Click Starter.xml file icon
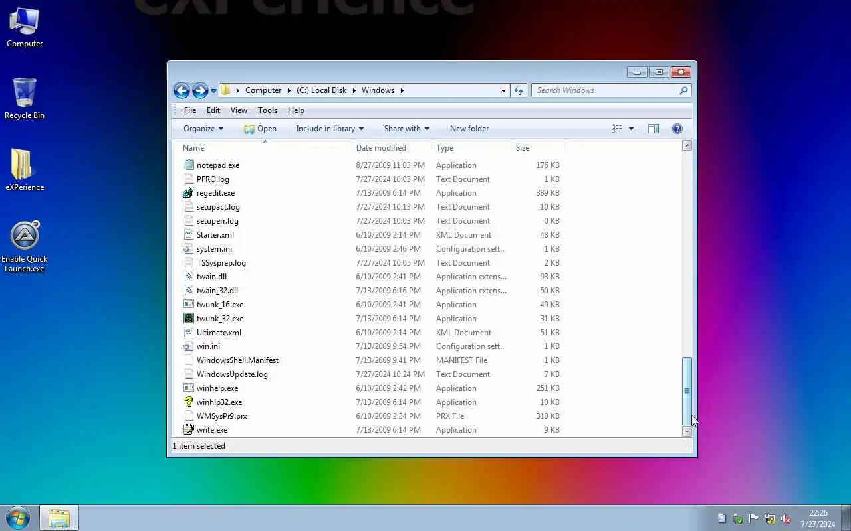 (189, 235)
